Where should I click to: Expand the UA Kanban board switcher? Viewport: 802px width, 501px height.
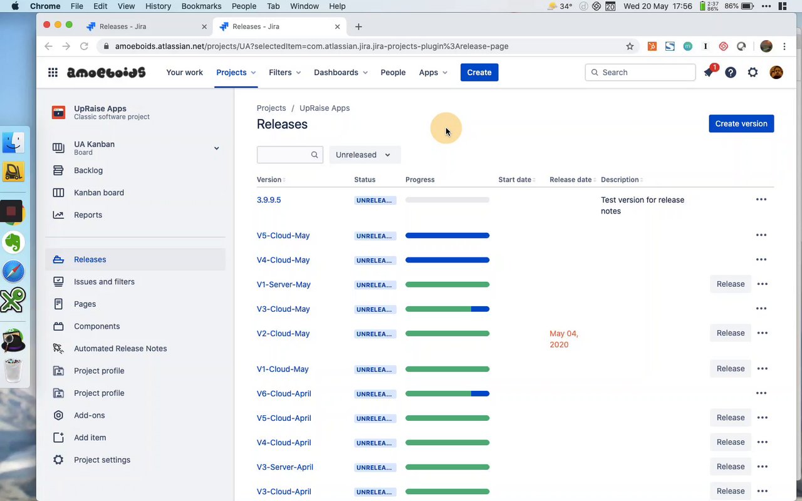pos(216,148)
